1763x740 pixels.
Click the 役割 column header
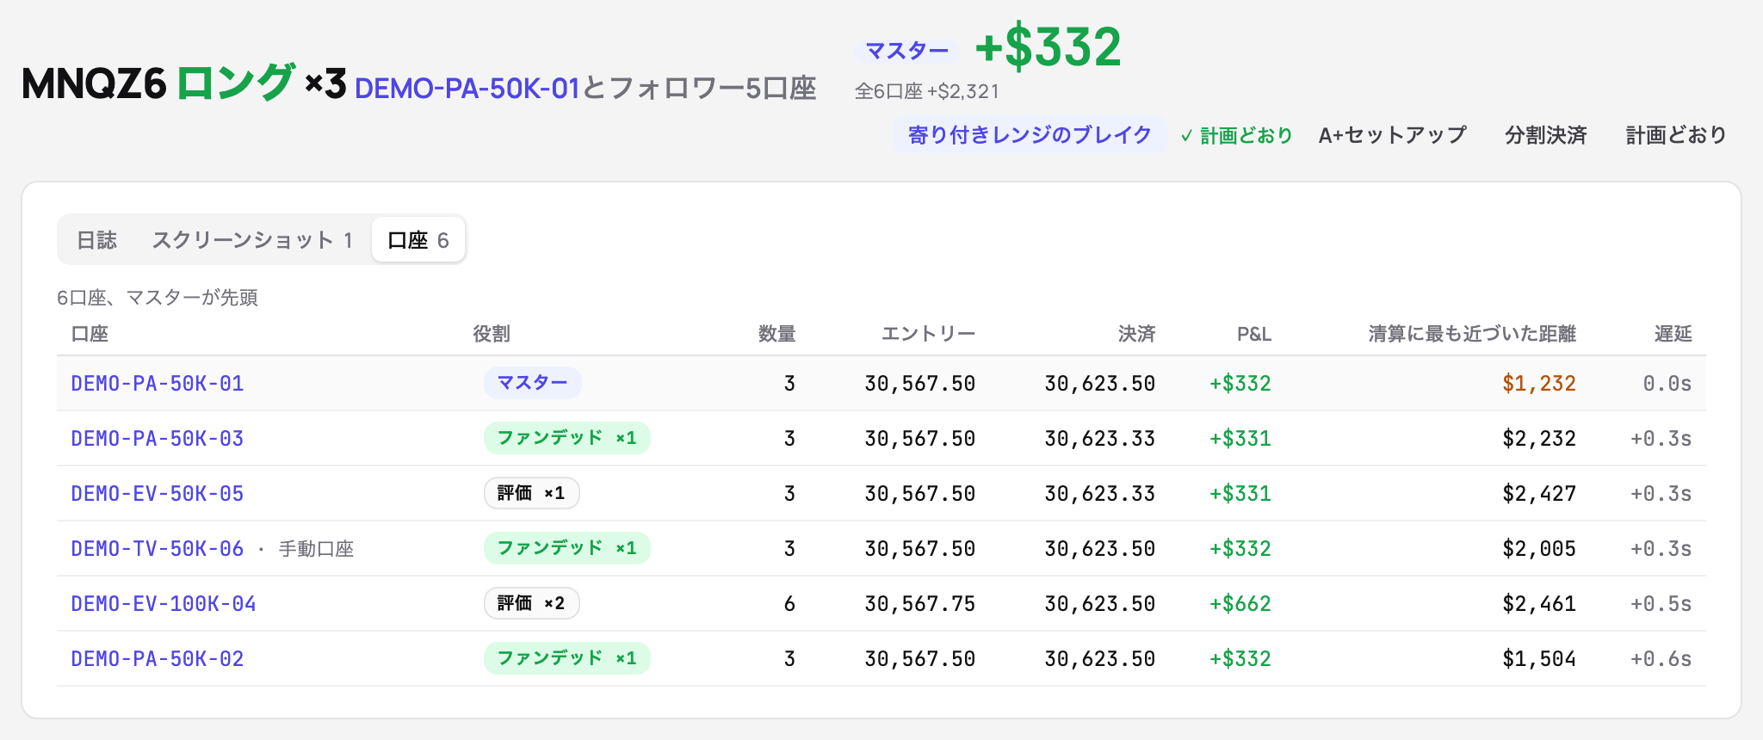pyautogui.click(x=492, y=334)
